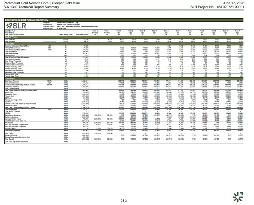Viewport: 254px width, 205px height.
Task: Click the 'Calendar Year' row label
Action: [x=10, y=31]
